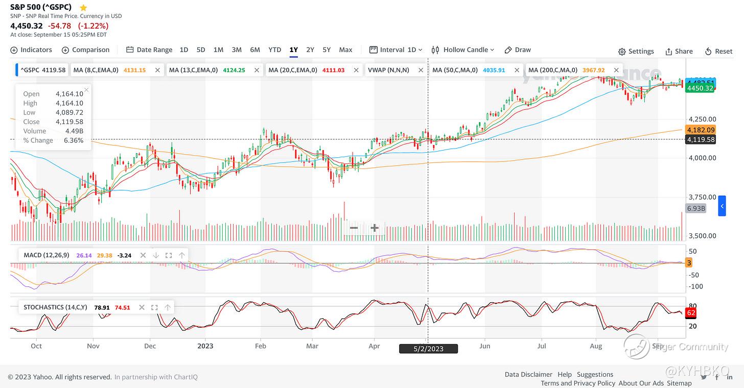The image size is (744, 388).
Task: Toggle the favorite star next to S&P 500
Action: click(x=83, y=8)
